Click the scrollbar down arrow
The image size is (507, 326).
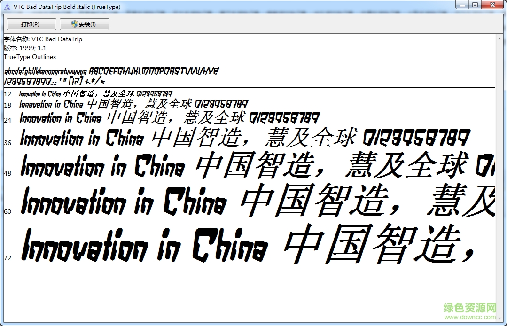[x=499, y=318]
